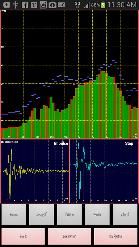Screen dimensions: 139x247
Task: Toggle the Peak On button
Action: tap(97, 215)
